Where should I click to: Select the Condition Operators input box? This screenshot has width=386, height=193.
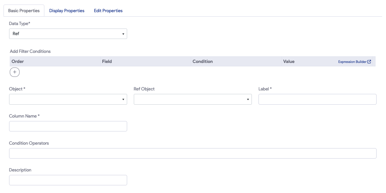192,153
